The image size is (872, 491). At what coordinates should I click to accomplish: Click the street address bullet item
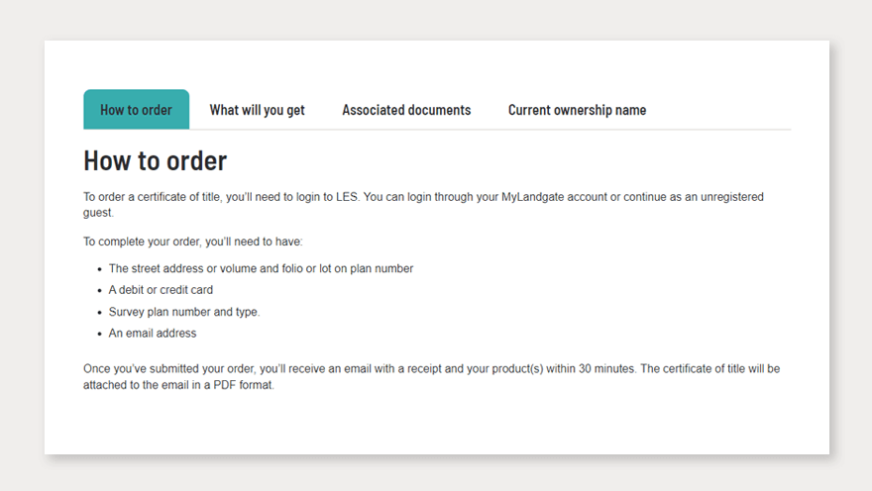point(261,268)
